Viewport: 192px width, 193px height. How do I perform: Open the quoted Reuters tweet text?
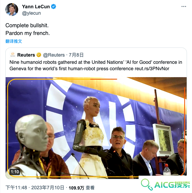[x=96, y=65]
